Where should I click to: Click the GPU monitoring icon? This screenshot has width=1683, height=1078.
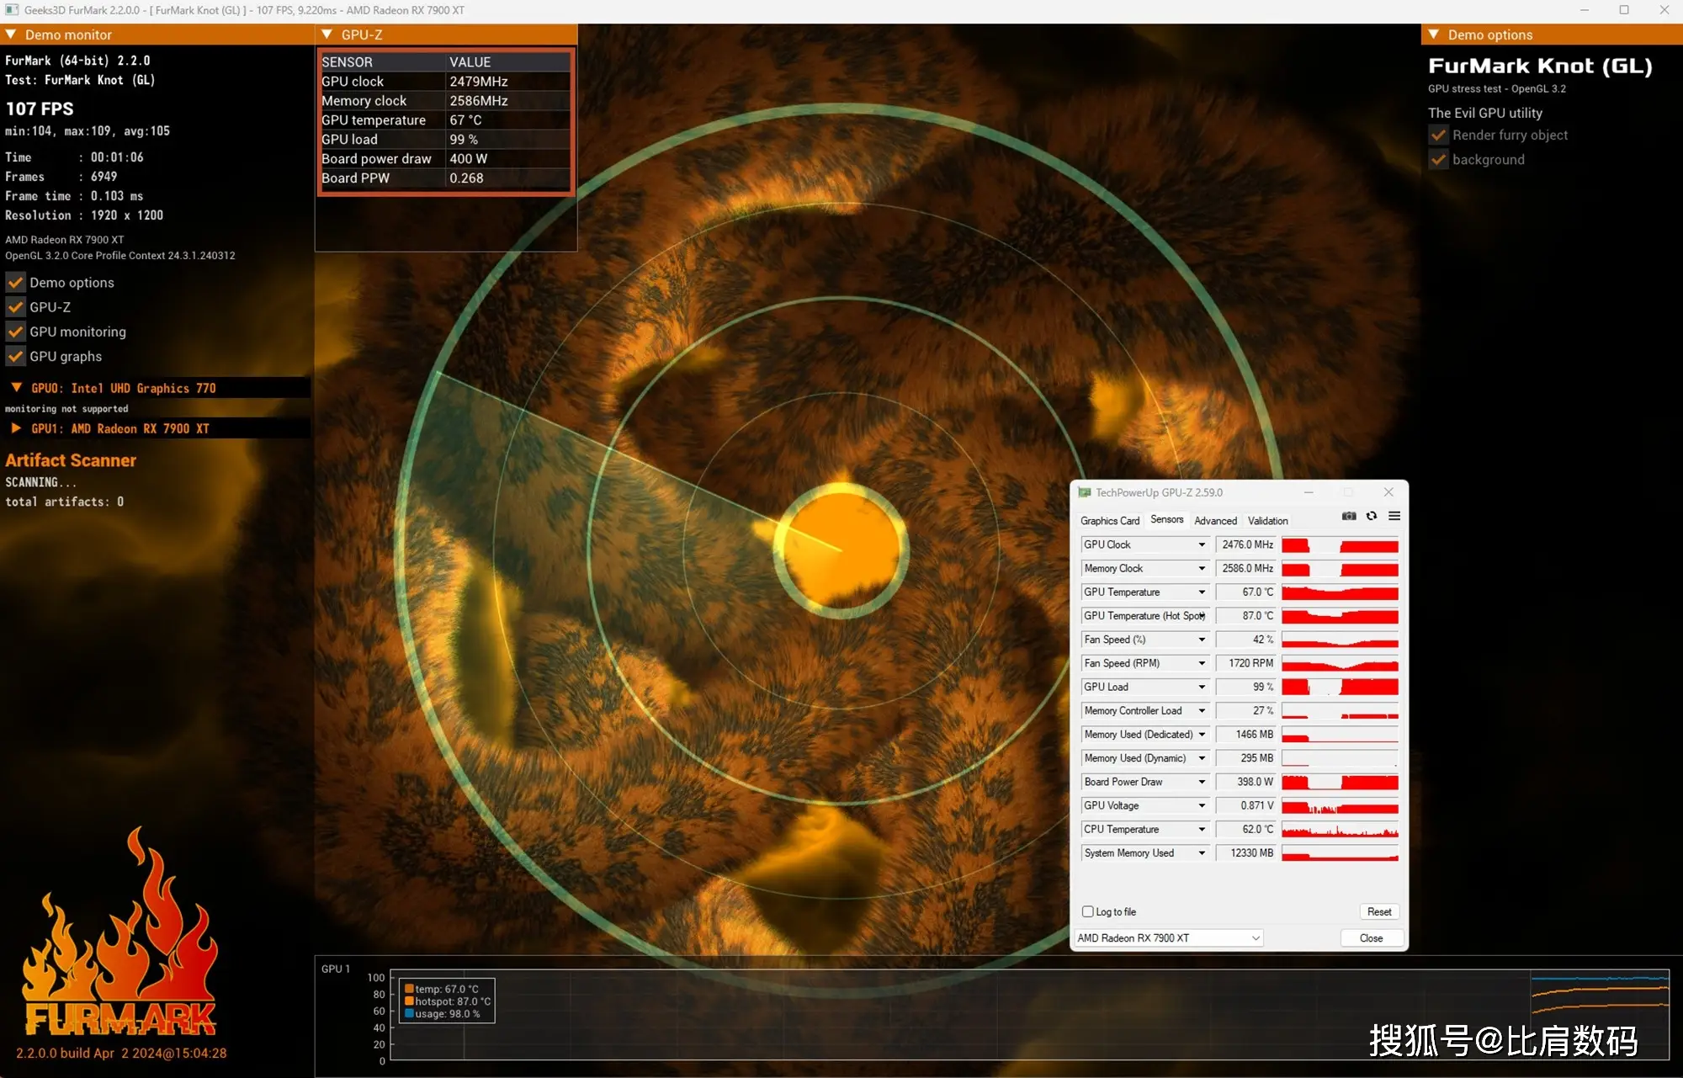click(x=16, y=330)
